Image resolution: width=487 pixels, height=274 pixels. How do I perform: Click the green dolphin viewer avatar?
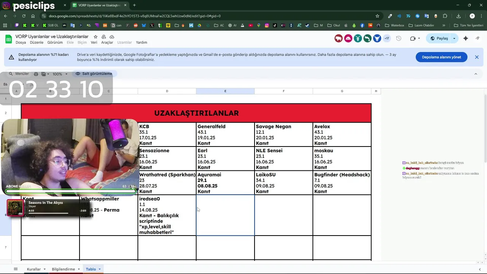(367, 38)
